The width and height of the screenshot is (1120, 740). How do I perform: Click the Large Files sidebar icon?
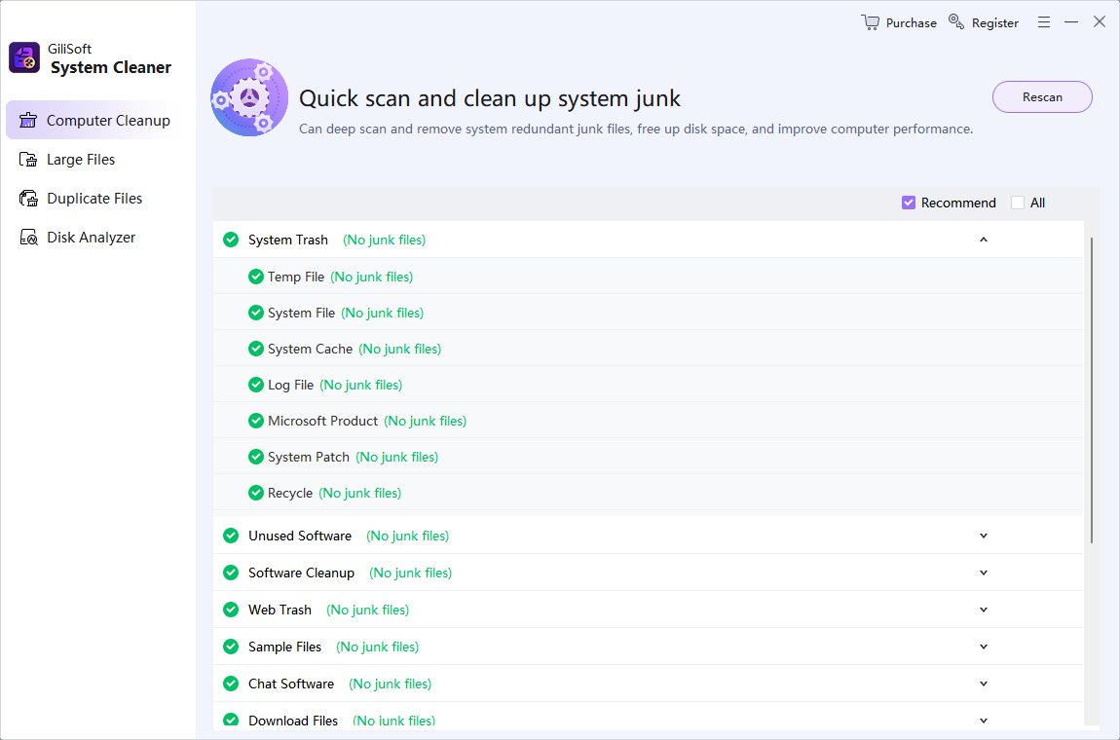pyautogui.click(x=28, y=160)
